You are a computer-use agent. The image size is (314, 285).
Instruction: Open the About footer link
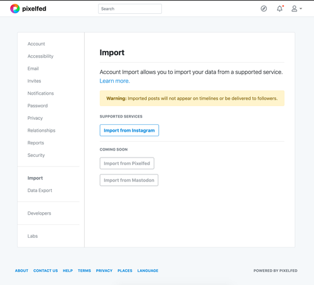click(21, 271)
